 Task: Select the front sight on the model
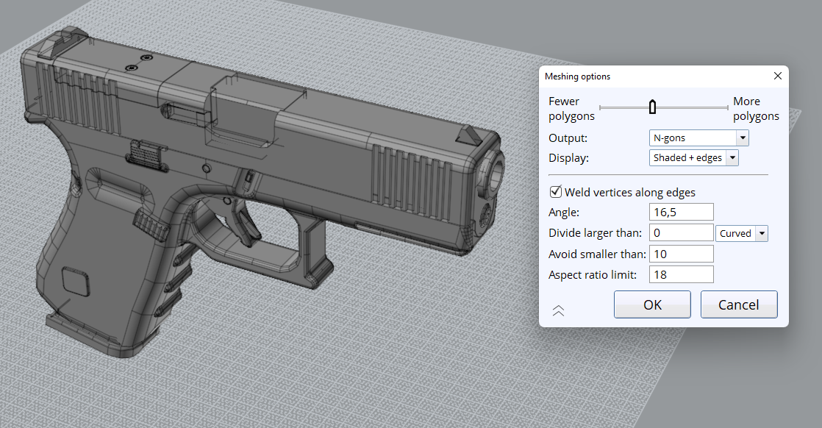pos(468,135)
